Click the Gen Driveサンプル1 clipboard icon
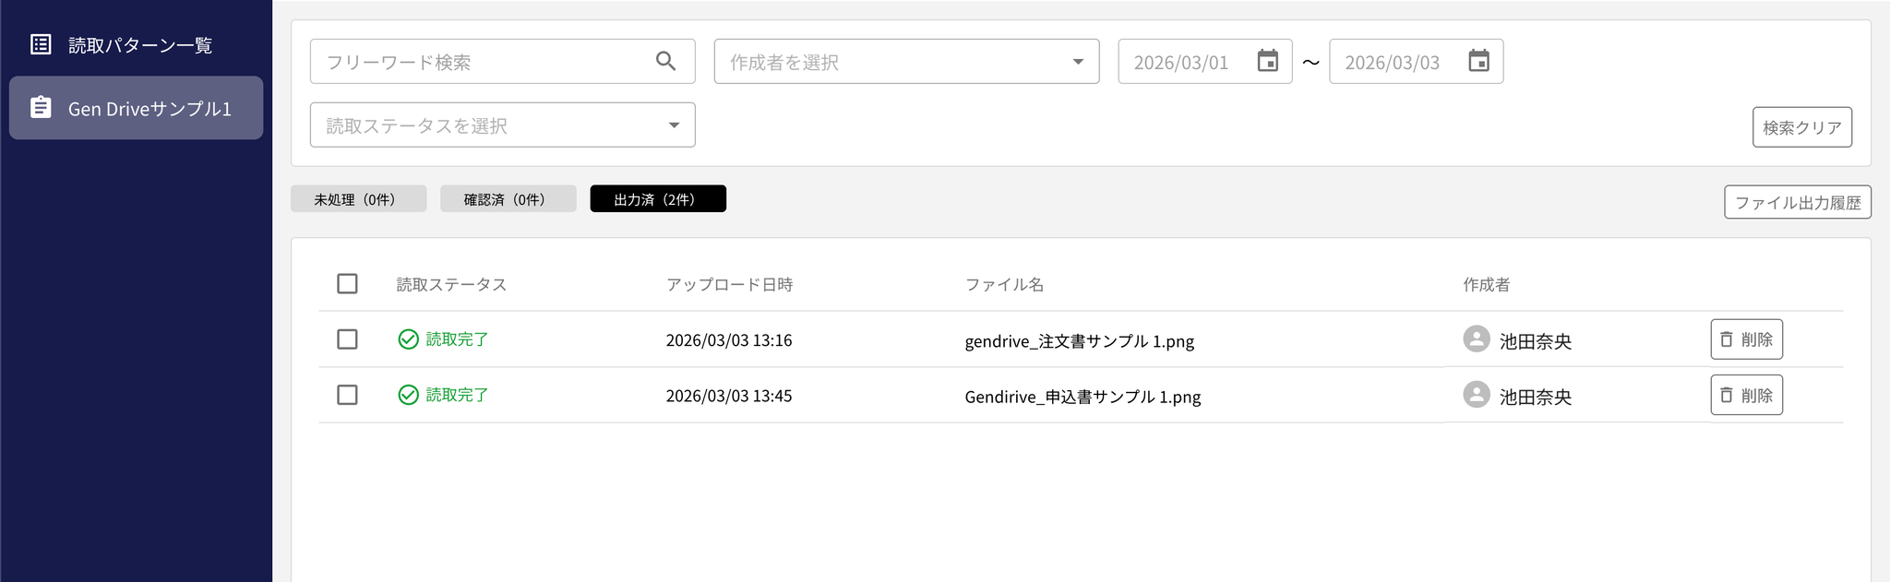The width and height of the screenshot is (1890, 582). tap(41, 108)
